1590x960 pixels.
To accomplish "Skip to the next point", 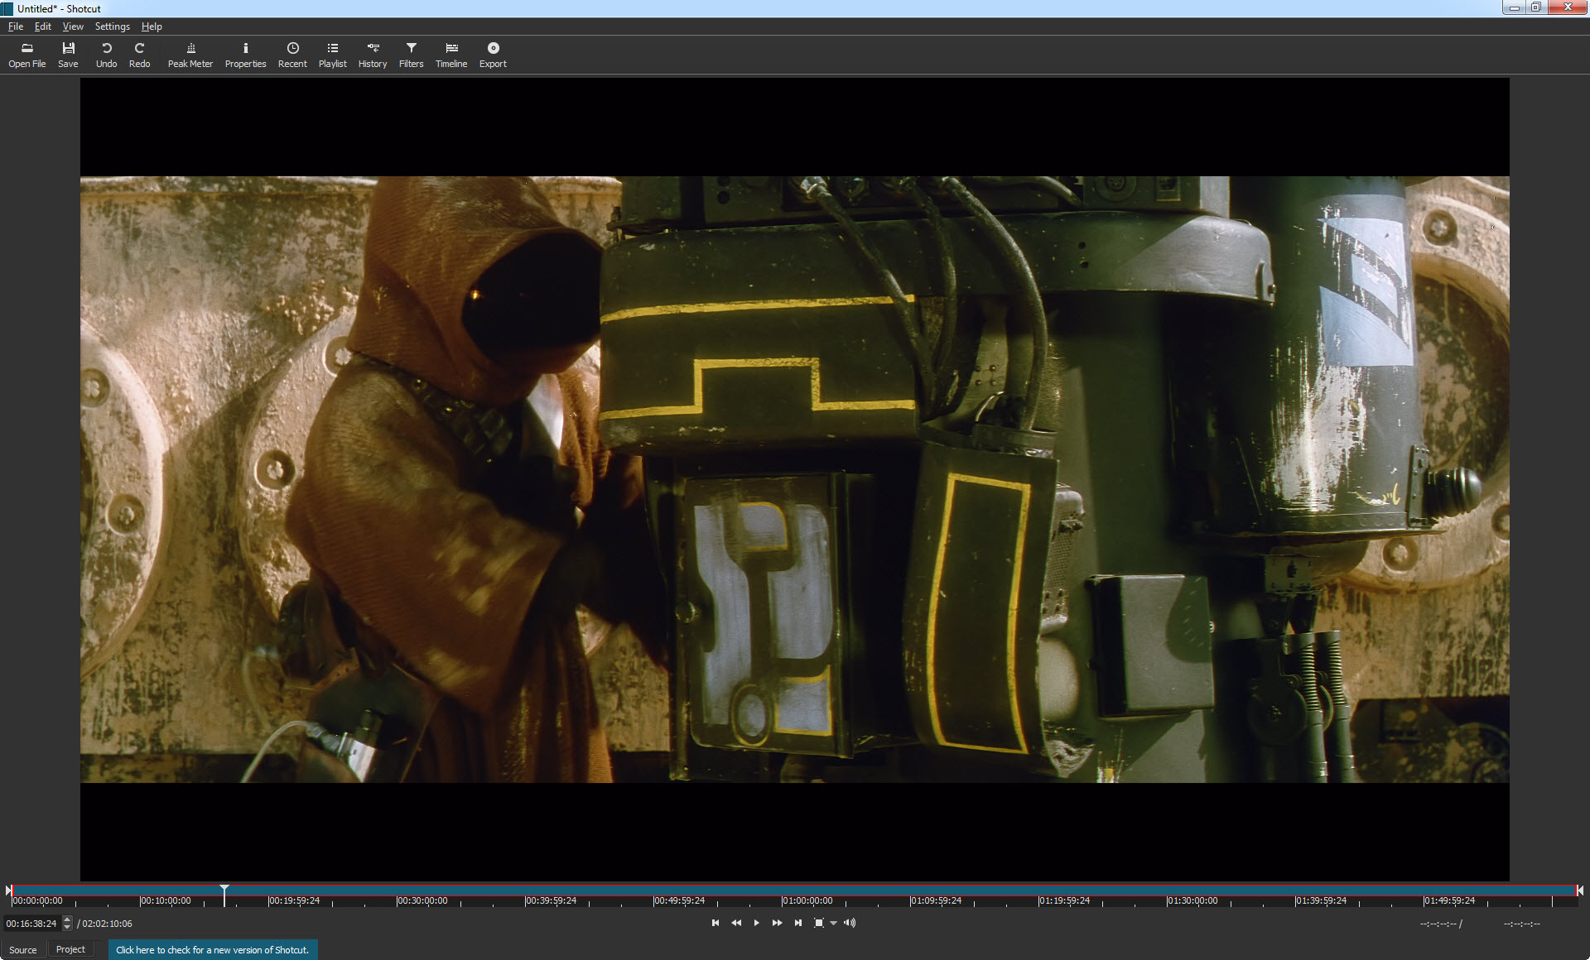I will tap(797, 923).
